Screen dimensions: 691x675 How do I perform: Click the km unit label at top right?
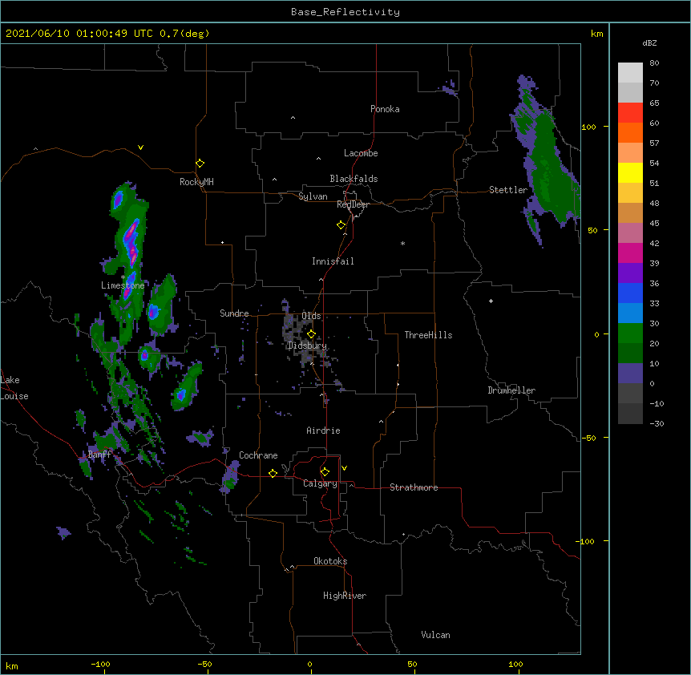596,34
